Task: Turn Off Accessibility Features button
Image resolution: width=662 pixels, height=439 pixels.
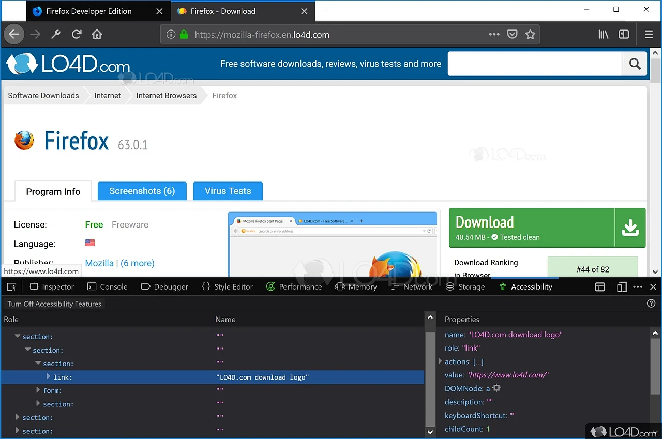Action: [54, 304]
